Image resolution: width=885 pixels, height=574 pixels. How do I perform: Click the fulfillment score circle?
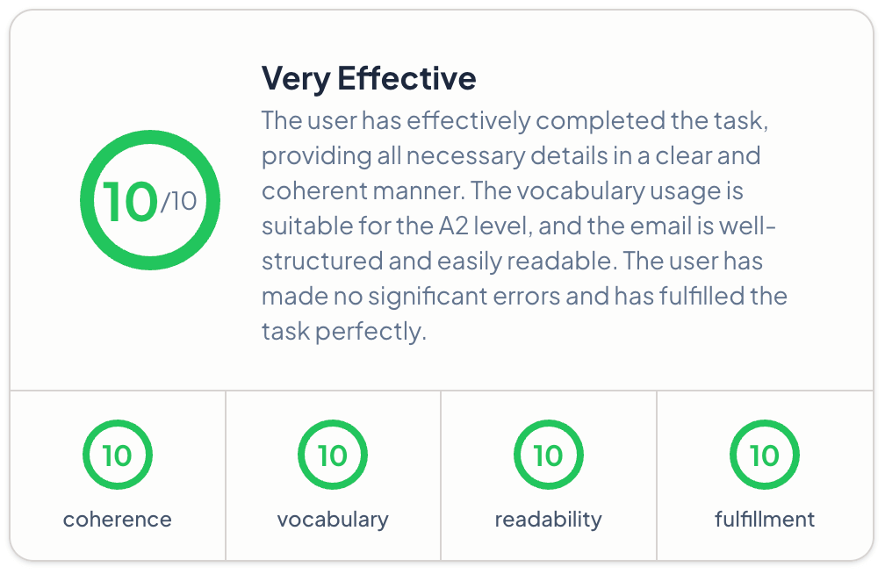coord(764,455)
